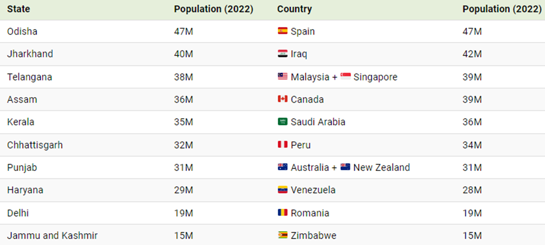Click the Venezuela flag icon

coord(283,190)
